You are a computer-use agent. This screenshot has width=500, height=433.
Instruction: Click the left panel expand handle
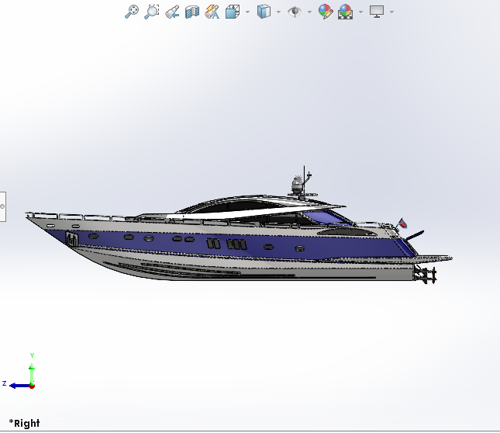(x=2, y=206)
